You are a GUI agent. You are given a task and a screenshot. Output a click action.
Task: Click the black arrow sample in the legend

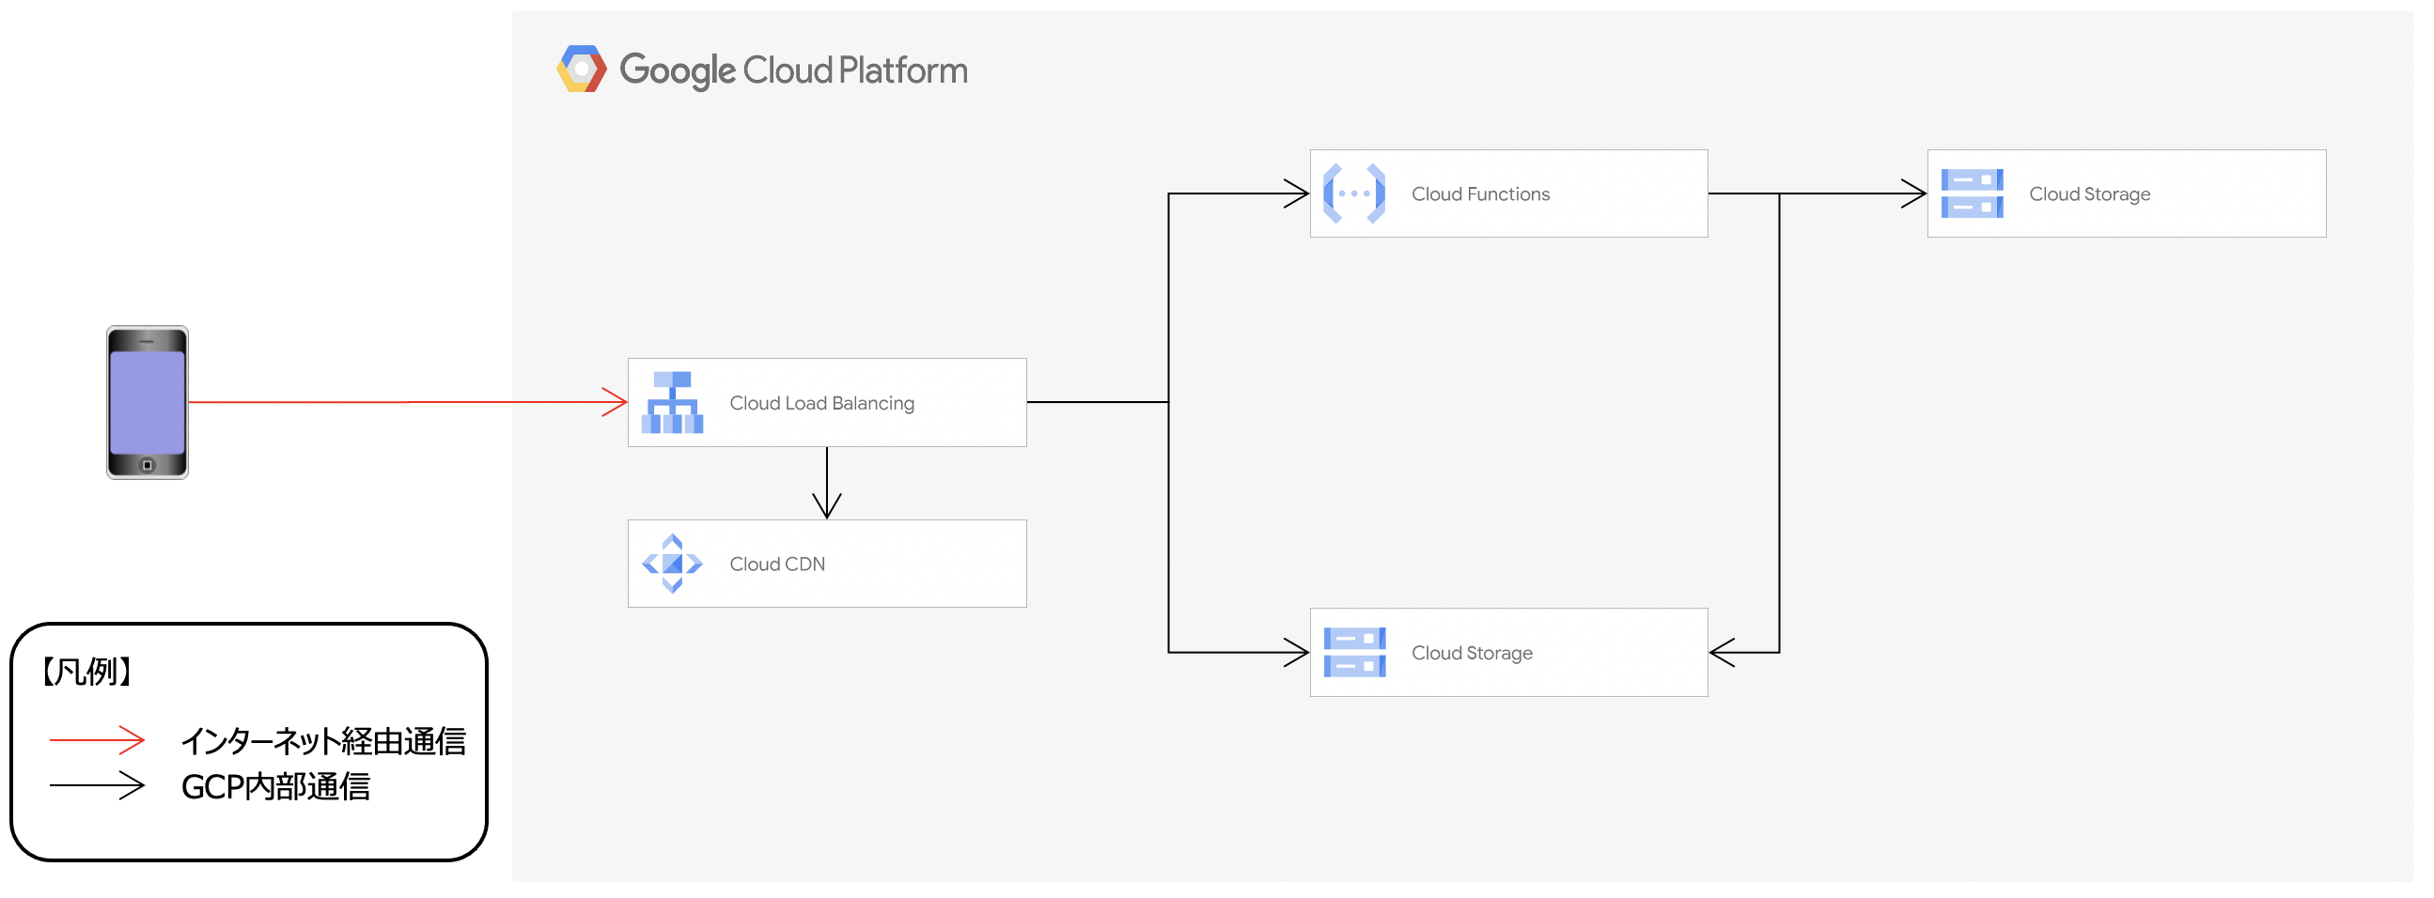98,784
